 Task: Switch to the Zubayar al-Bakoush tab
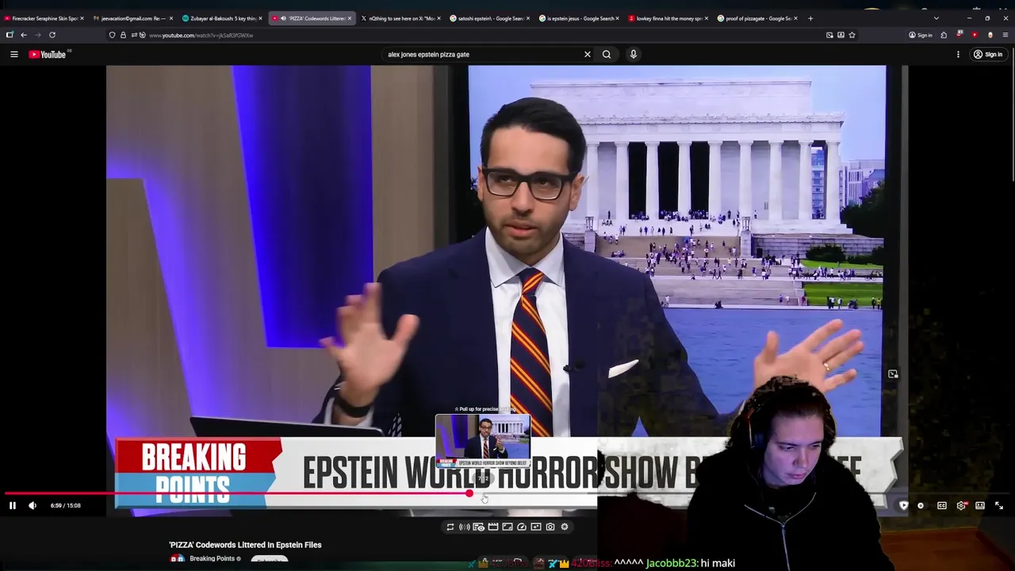[220, 18]
